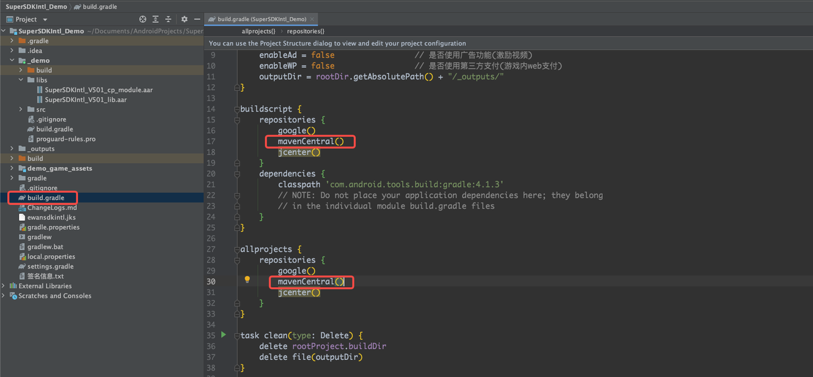Click the gradlew script file icon
The image size is (813, 377).
pyautogui.click(x=22, y=237)
